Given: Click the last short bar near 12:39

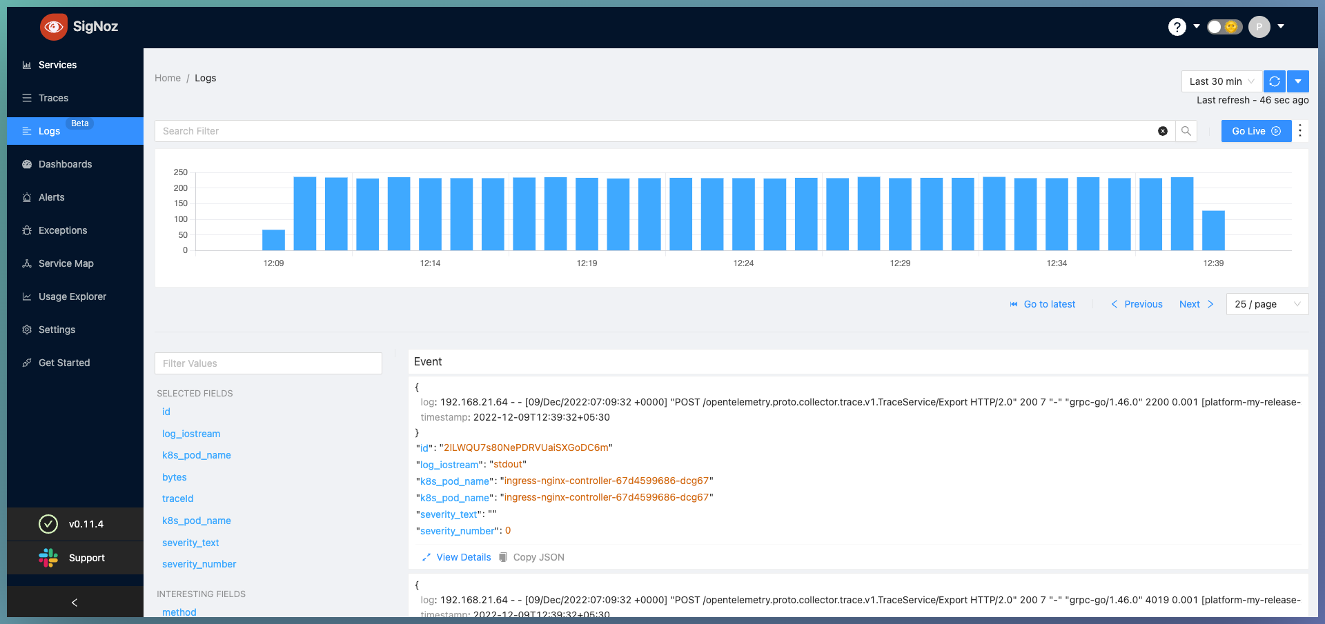Looking at the screenshot, I should [1213, 230].
